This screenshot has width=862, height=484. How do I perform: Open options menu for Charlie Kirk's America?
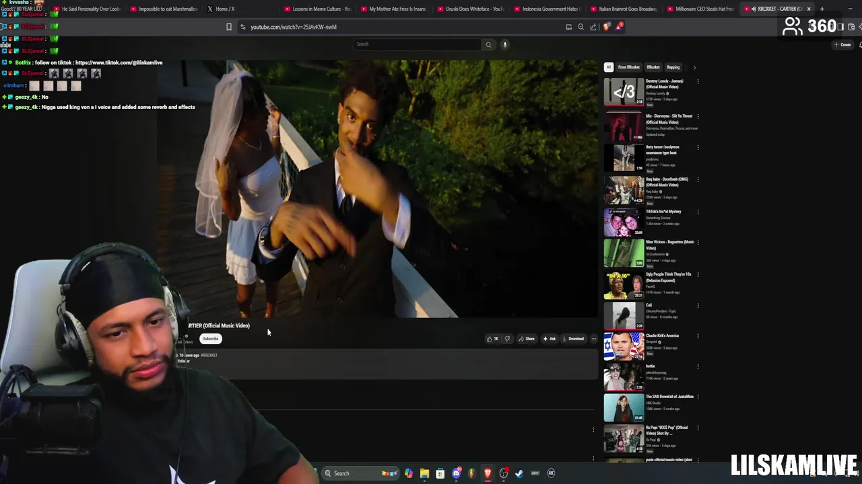pos(698,336)
